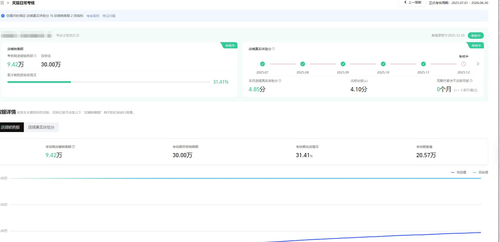Image resolution: width=500 pixels, height=242 pixels.
Task: Open the 常见问题 link
Action: pos(109,16)
